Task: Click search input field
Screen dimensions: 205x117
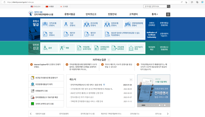Action: [x=155, y=6]
